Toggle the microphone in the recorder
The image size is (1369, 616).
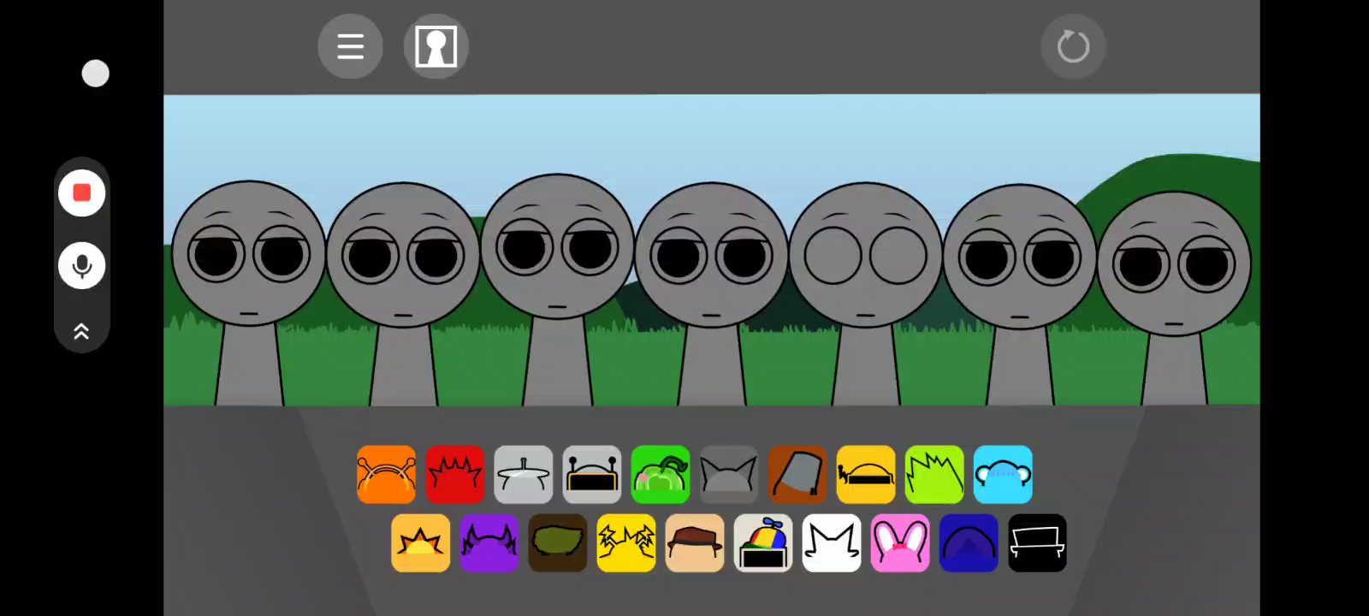point(82,266)
